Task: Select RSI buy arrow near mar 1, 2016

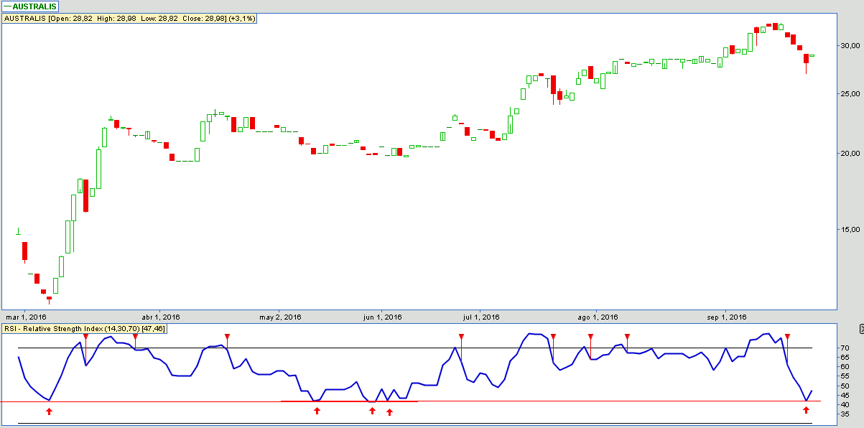Action: [x=49, y=411]
